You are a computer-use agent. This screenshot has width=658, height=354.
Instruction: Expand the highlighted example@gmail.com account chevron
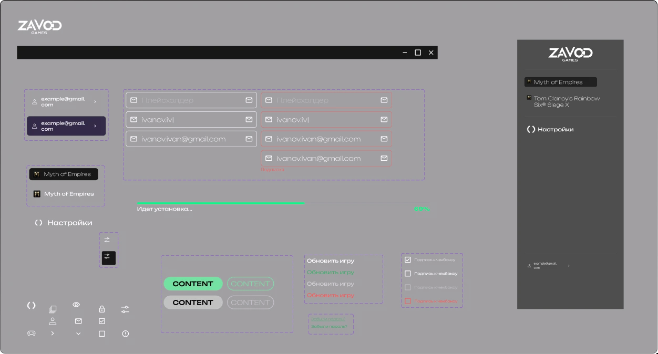coord(95,126)
